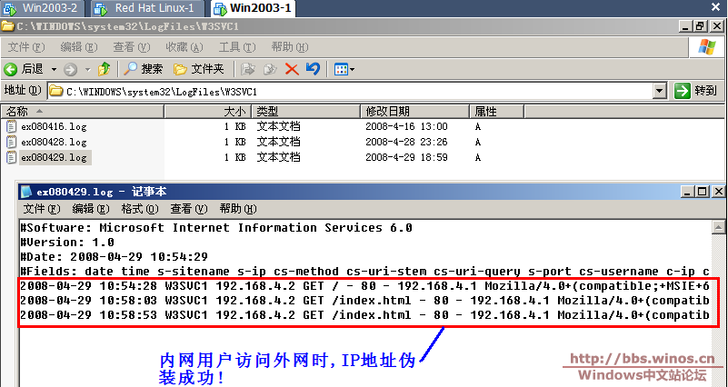Click the blue undo arrow icon
This screenshot has width=728, height=387.
coord(313,70)
